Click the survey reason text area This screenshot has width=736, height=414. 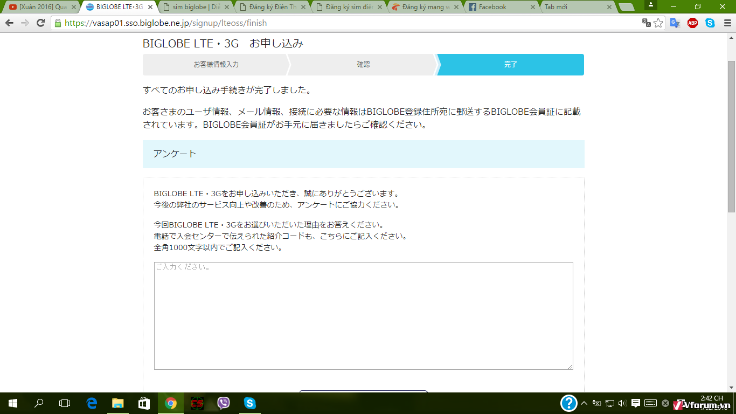click(x=364, y=316)
